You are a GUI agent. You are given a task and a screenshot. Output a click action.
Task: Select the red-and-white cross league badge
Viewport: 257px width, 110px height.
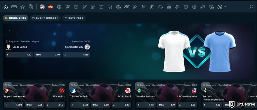tap(42, 7)
